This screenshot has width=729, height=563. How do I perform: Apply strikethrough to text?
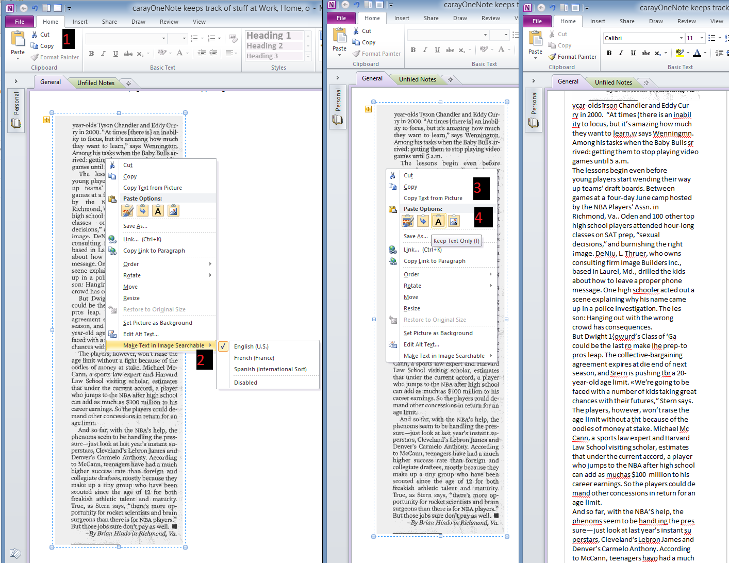point(646,53)
